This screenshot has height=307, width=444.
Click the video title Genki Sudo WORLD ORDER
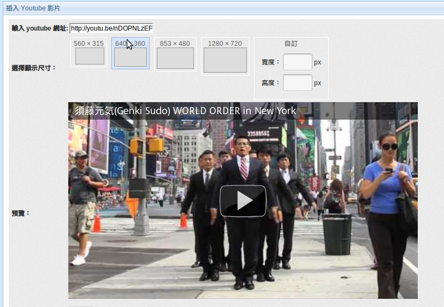click(x=186, y=111)
